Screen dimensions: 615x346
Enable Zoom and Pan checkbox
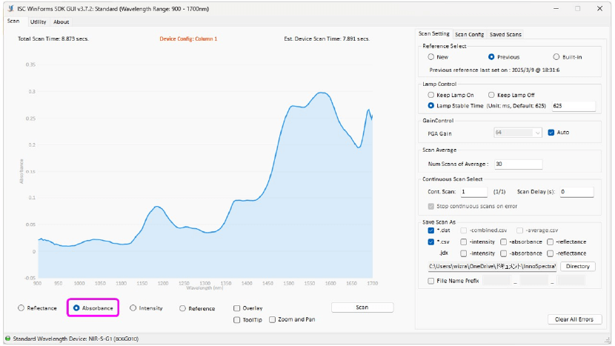[x=273, y=319]
